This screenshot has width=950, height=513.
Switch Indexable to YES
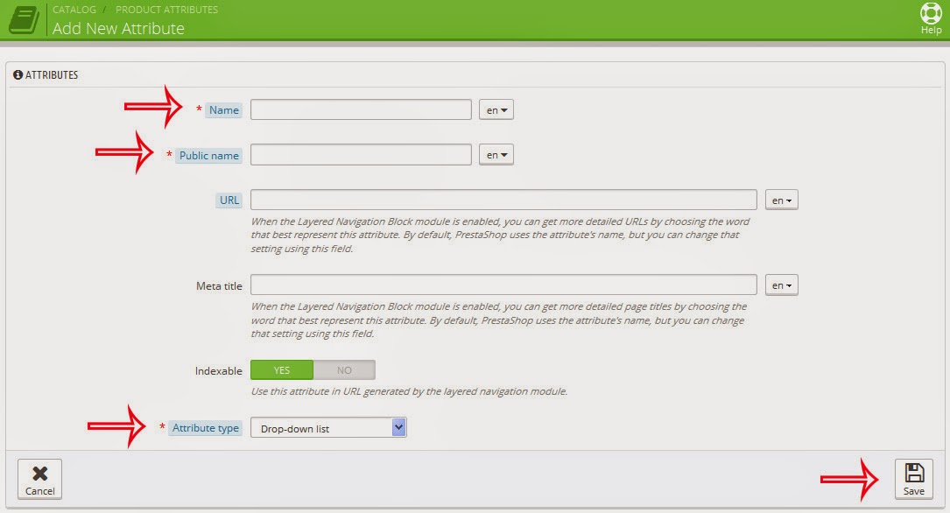282,370
